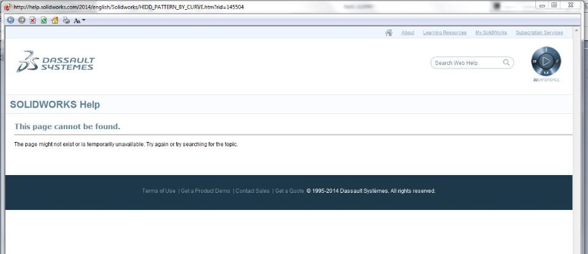Click the Back navigation arrow
Screen dimensions: 588x254
coord(10,21)
